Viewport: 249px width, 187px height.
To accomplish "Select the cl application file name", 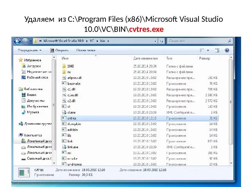I will (x=69, y=107).
